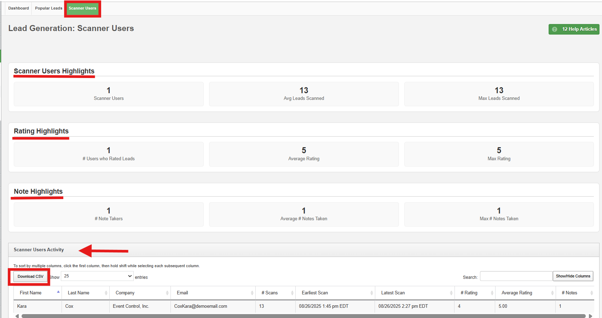Click the scroll right arrow below table
The height and width of the screenshot is (318, 602).
590,316
